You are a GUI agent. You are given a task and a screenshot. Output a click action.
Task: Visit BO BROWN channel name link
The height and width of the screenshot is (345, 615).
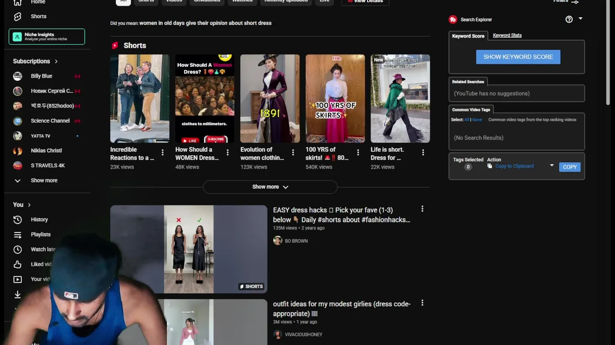point(296,241)
